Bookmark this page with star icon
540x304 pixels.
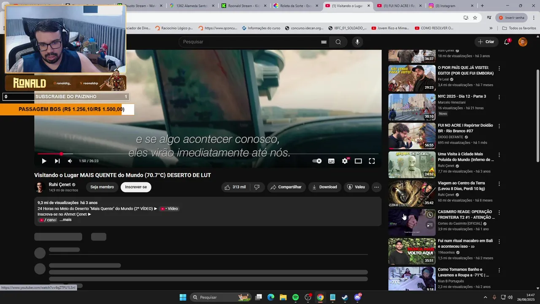pos(475,18)
